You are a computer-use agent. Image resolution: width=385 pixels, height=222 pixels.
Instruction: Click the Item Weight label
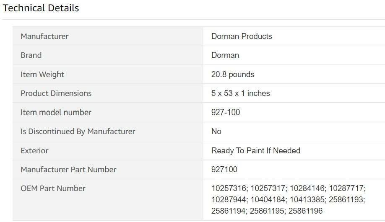click(x=42, y=75)
